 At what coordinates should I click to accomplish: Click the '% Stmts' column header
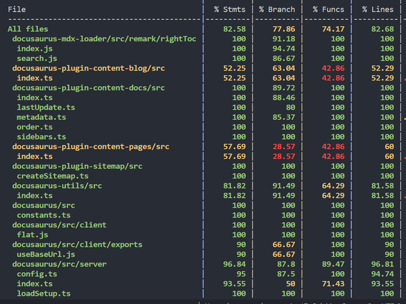230,10
